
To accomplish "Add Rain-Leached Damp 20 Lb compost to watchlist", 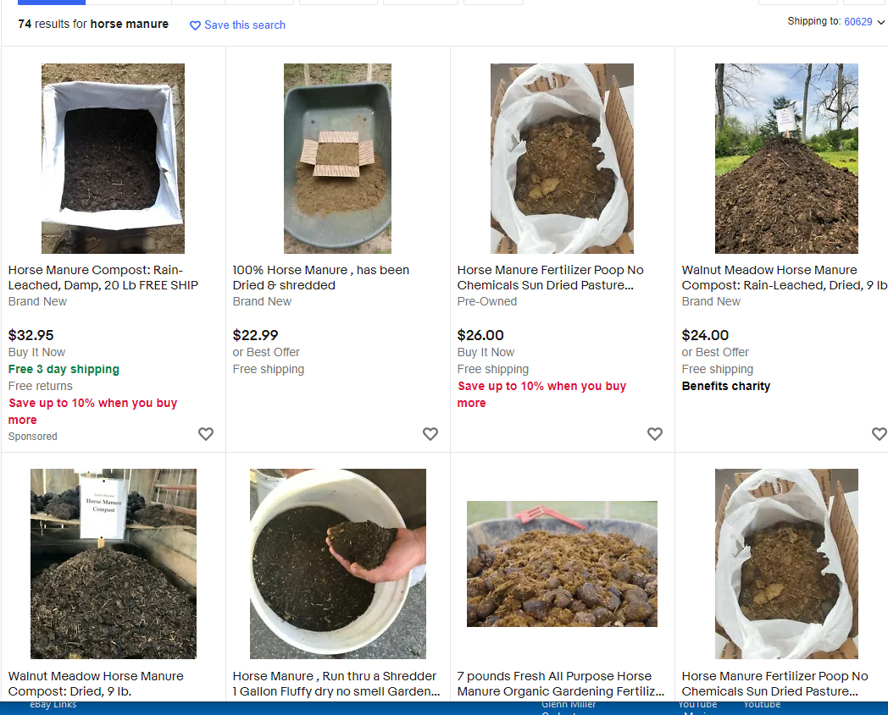I will tap(206, 434).
